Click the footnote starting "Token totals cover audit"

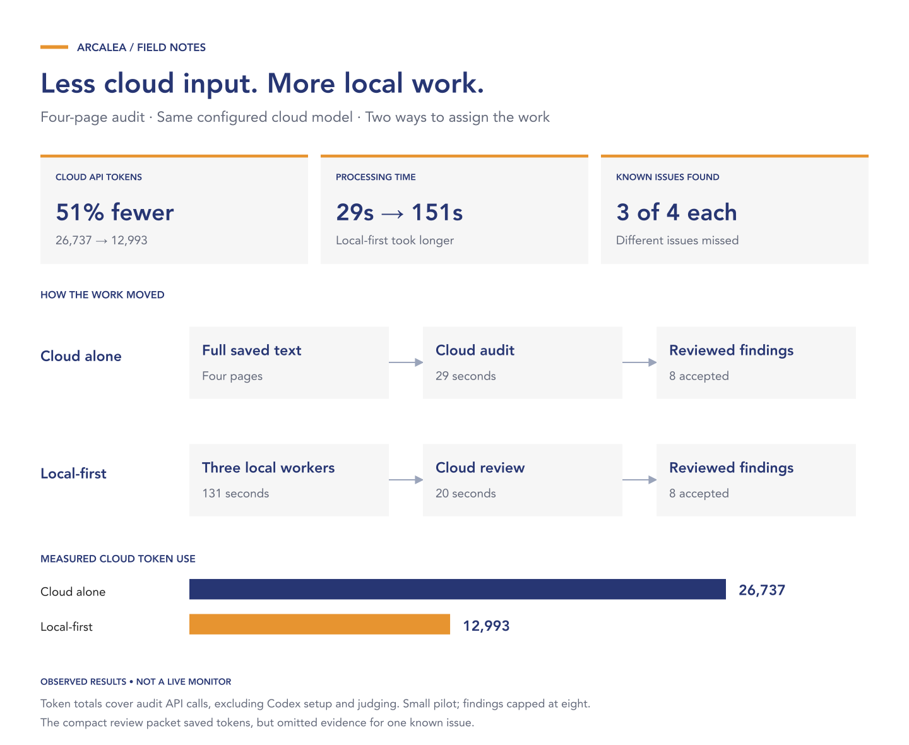click(x=315, y=704)
